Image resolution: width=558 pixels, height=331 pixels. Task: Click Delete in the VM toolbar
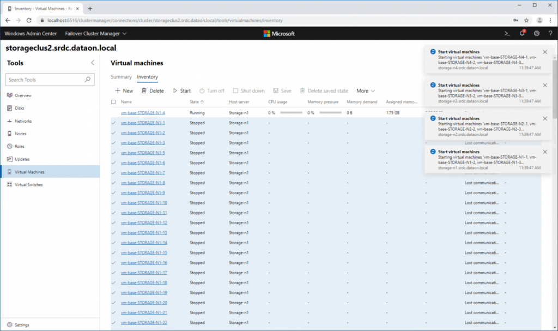click(153, 91)
